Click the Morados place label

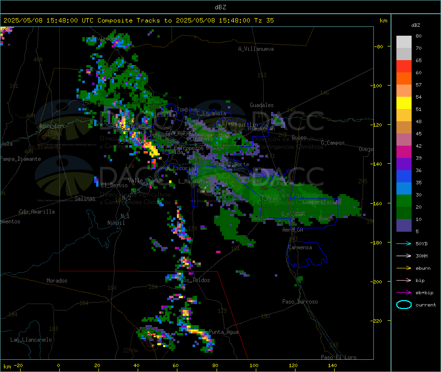[x=57, y=281]
